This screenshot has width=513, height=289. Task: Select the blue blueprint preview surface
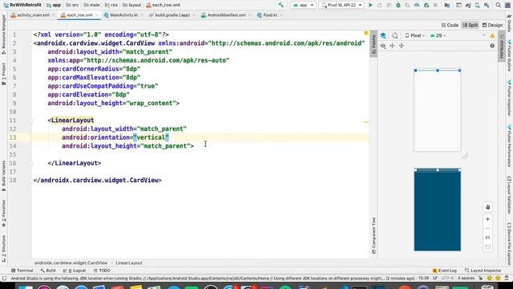[438, 210]
